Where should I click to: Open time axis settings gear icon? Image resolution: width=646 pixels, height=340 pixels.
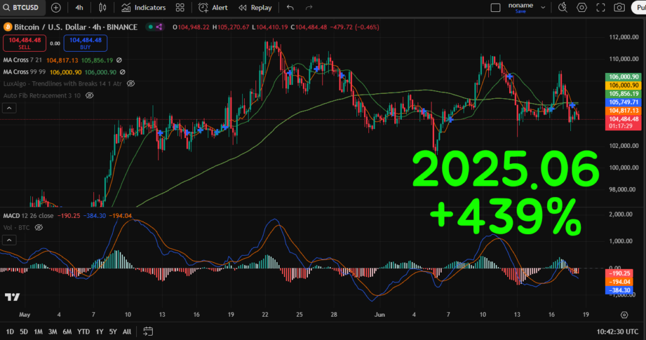click(x=624, y=315)
